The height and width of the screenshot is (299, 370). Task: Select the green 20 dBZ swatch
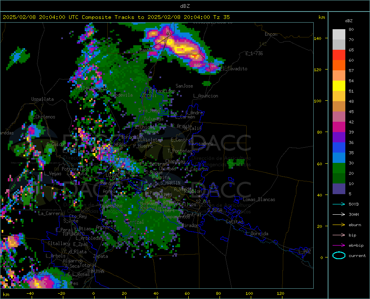[339, 168]
